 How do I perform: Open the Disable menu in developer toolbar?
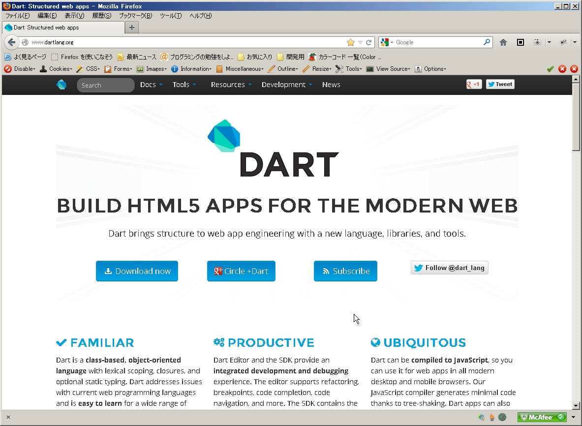(20, 69)
